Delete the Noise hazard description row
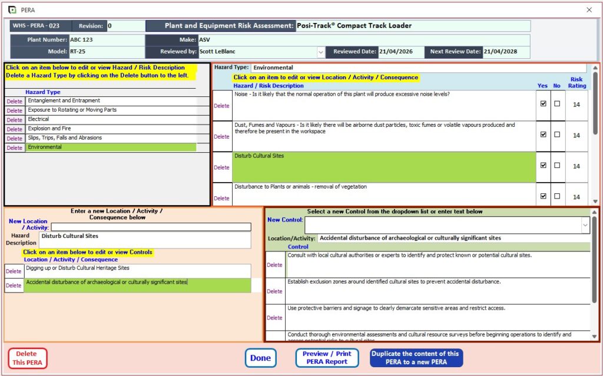The height and width of the screenshot is (376, 603). coord(221,106)
